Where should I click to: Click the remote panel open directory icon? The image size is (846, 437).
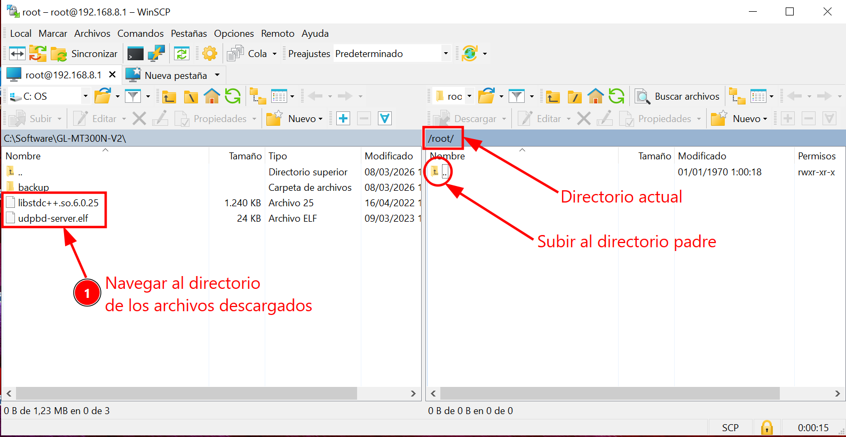pos(486,96)
